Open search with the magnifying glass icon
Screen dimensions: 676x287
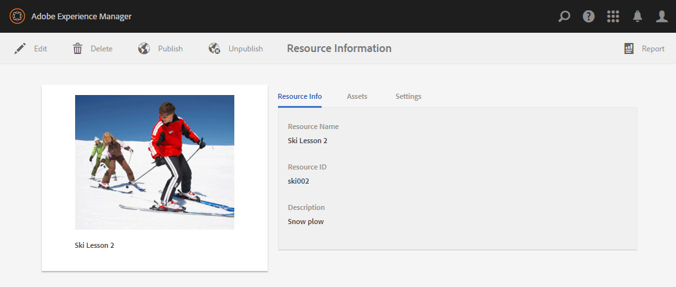coord(564,17)
